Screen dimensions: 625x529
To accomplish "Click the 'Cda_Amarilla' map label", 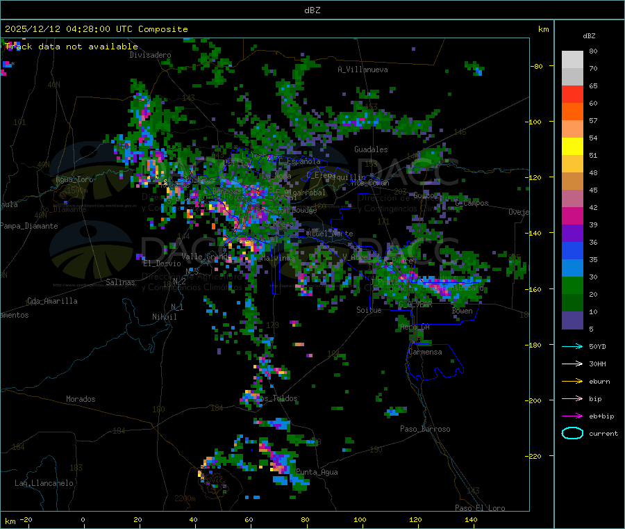I will [x=52, y=301].
